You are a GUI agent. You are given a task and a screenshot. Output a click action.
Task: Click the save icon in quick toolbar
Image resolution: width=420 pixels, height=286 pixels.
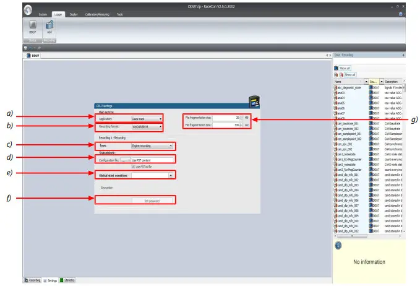click(x=25, y=48)
